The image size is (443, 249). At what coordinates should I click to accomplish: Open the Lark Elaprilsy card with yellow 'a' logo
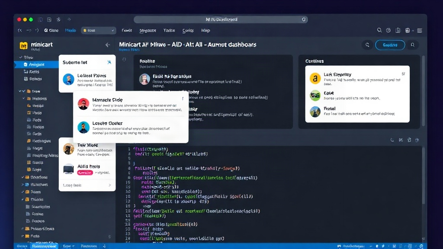(357, 78)
